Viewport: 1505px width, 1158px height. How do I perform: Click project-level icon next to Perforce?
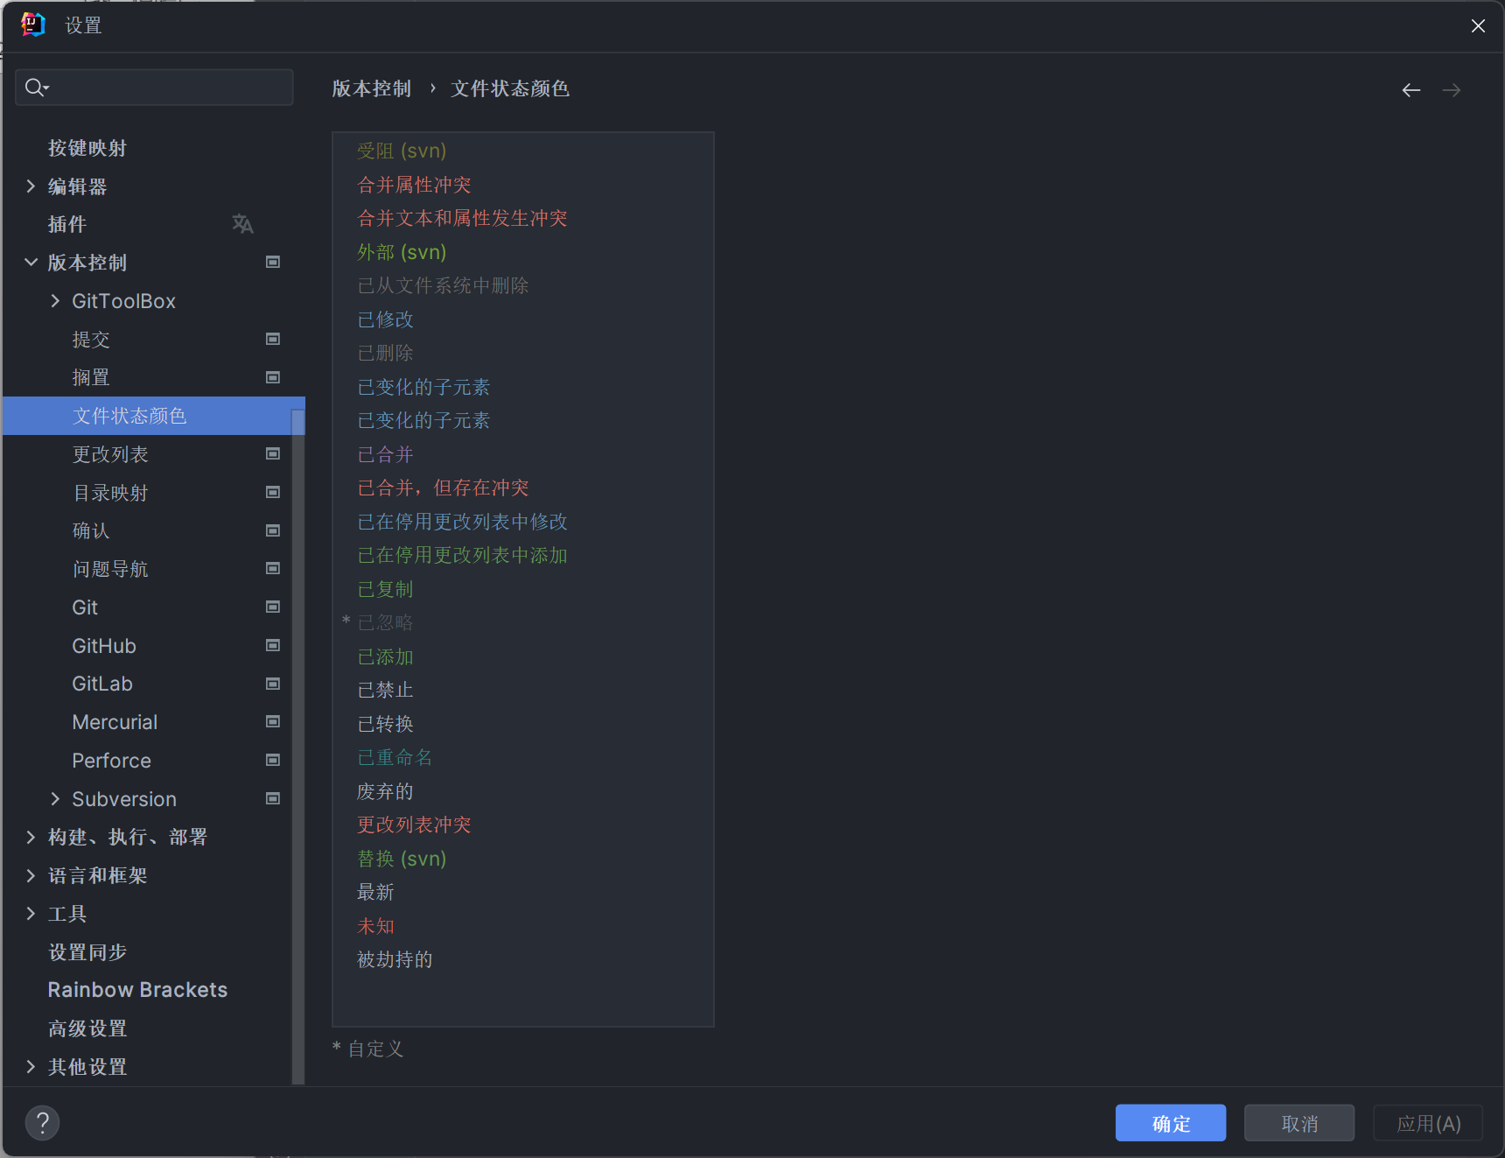(273, 761)
